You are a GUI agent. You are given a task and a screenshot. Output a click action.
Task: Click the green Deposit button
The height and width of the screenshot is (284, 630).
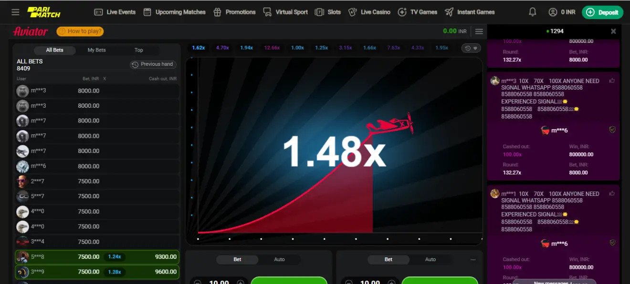point(602,12)
